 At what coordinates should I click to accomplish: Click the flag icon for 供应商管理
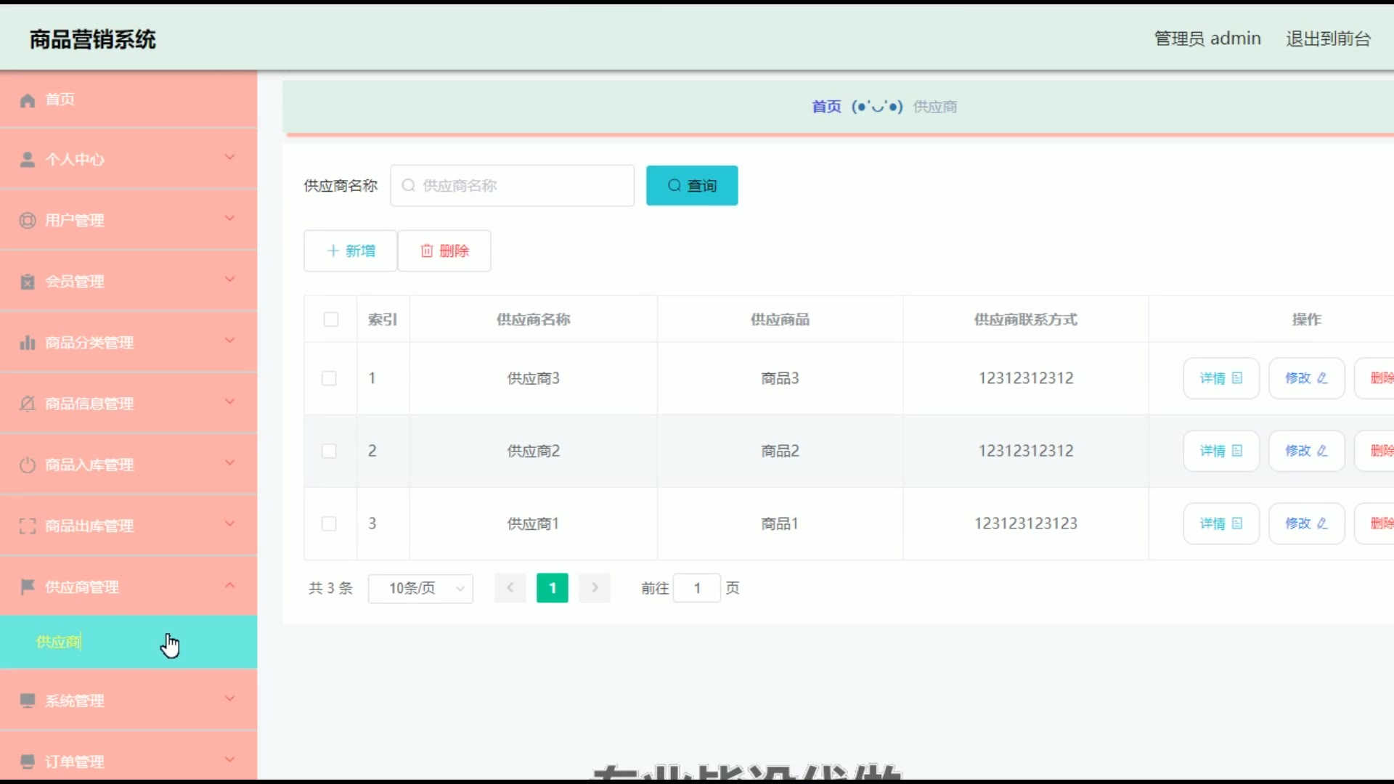tap(28, 587)
